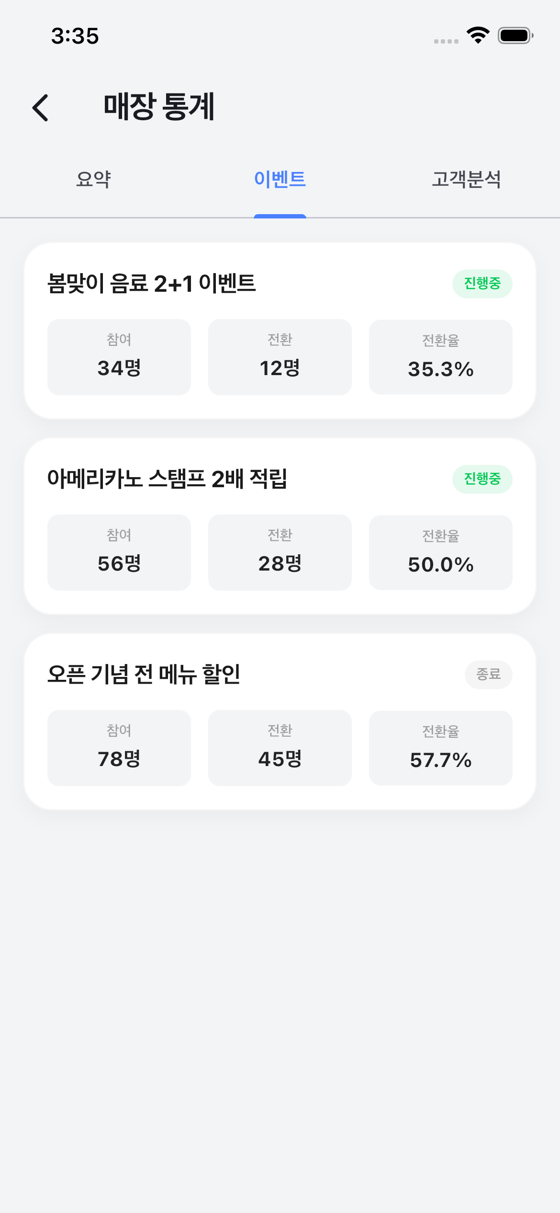560x1213 pixels.
Task: Tap the 종료 status badge
Action: (x=488, y=675)
